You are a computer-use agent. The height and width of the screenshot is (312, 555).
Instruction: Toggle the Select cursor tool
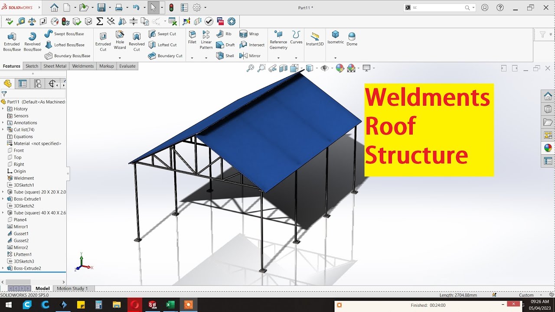[x=153, y=7]
